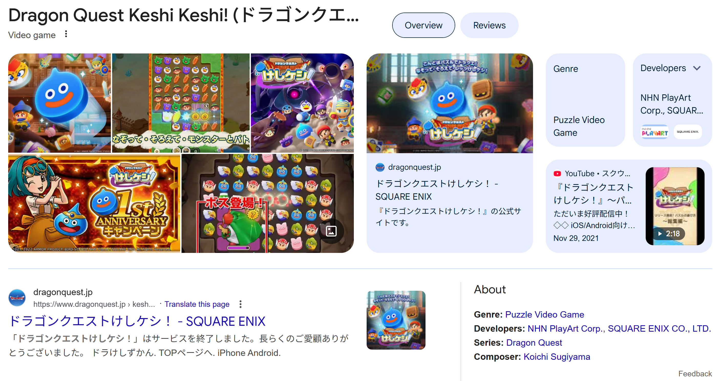Play the 2:18 YouTube video thumbnail
This screenshot has height=381, width=723.
[675, 206]
